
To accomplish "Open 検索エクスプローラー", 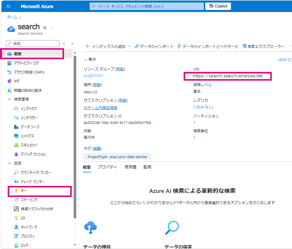I will tap(263, 46).
